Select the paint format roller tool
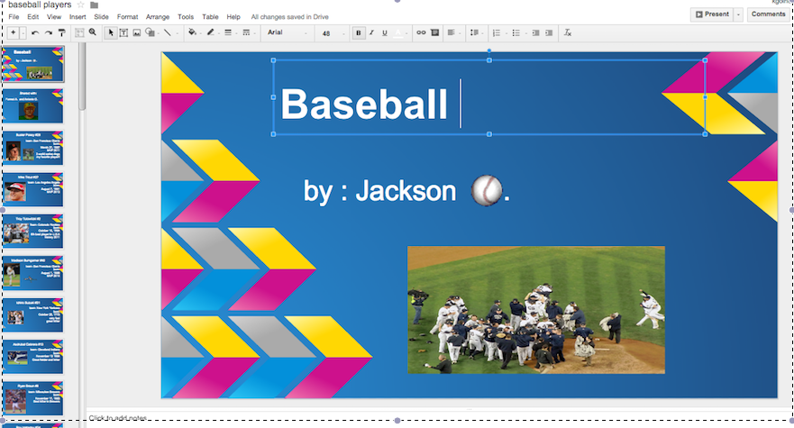 [62, 33]
